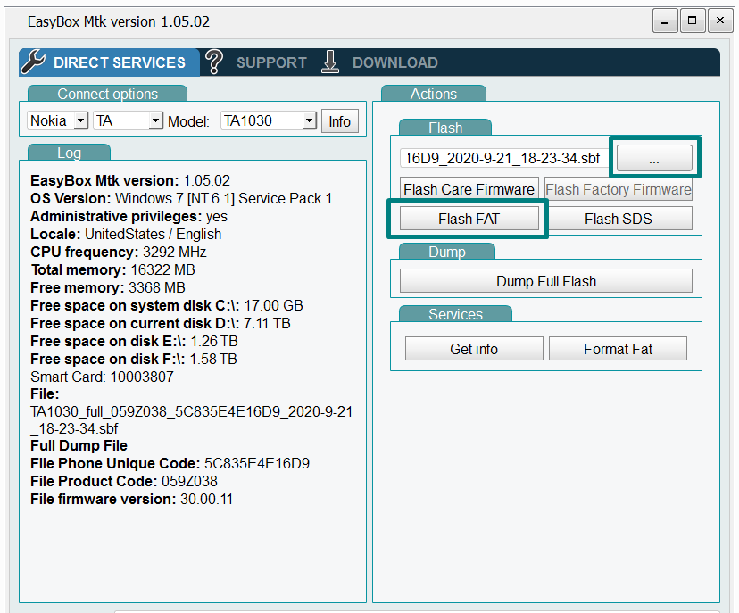The height and width of the screenshot is (613, 739).
Task: Click the Log panel header
Action: (70, 153)
